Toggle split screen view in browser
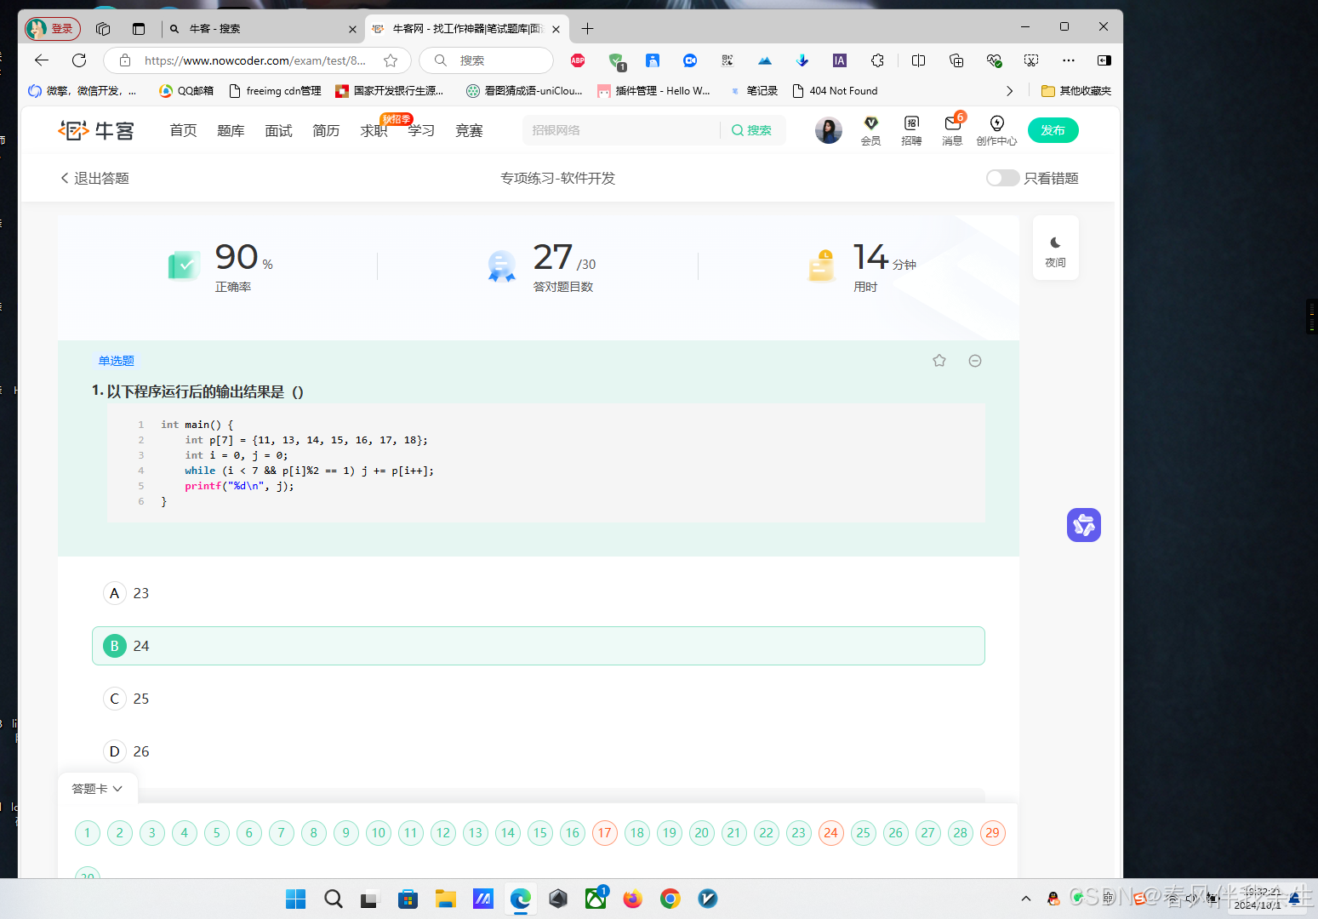The height and width of the screenshot is (919, 1318). (918, 60)
